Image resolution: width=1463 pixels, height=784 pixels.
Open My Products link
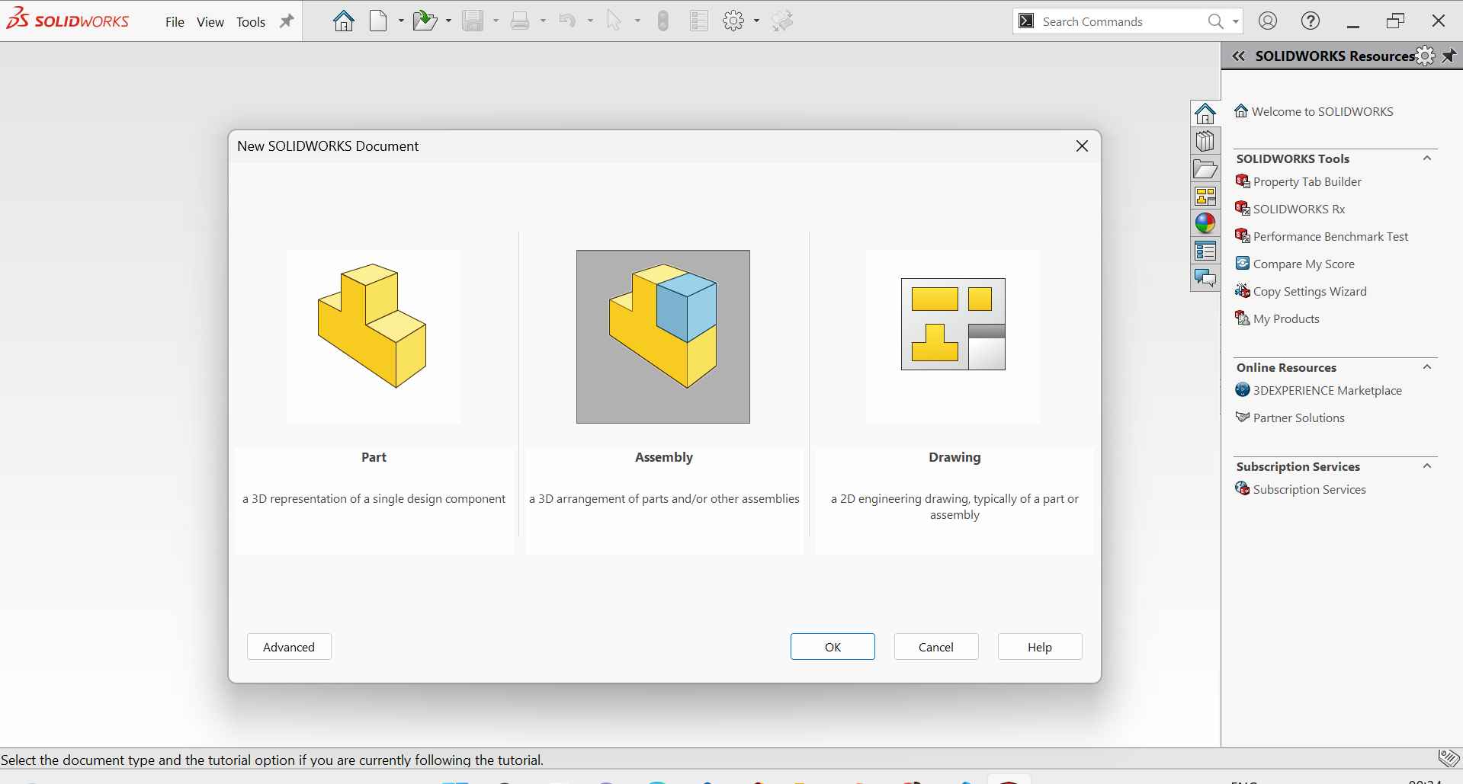point(1278,318)
